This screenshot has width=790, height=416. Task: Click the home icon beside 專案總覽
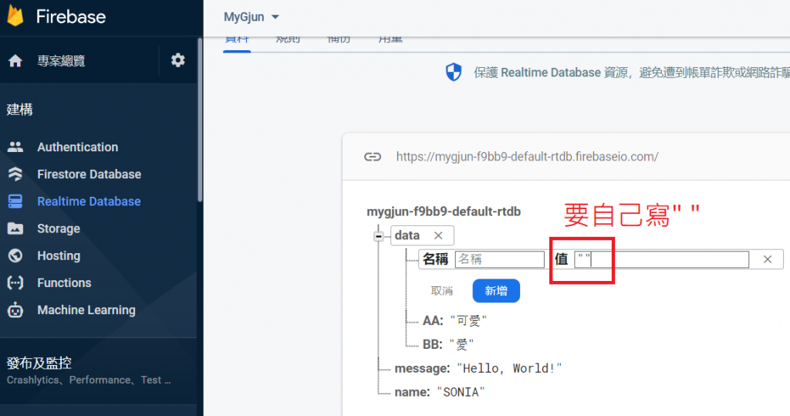(x=15, y=61)
